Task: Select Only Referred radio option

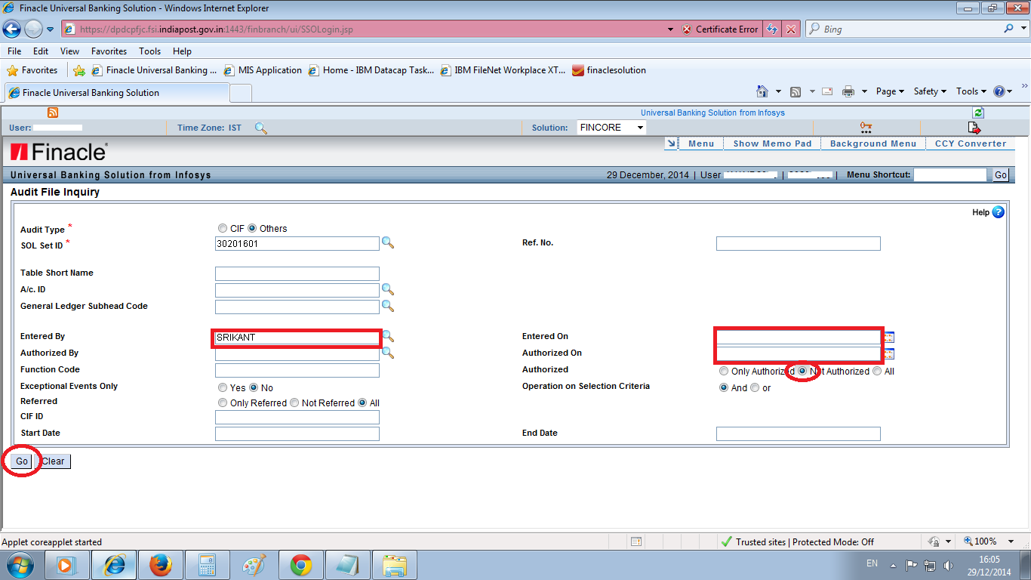Action: click(x=222, y=403)
